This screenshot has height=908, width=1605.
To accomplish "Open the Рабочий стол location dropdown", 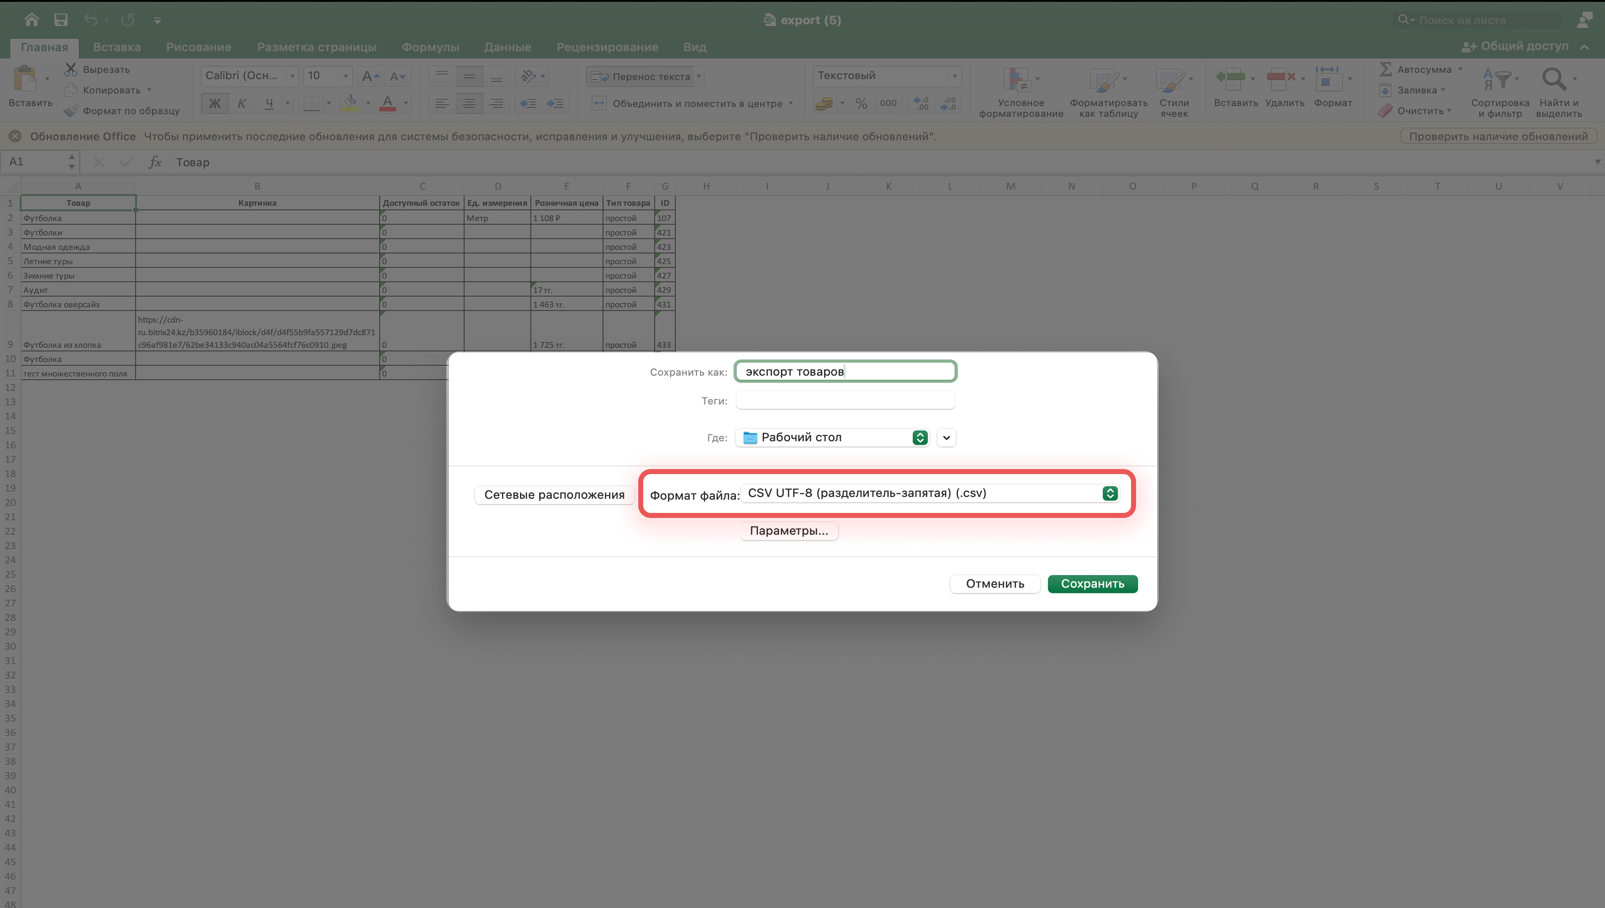I will pyautogui.click(x=833, y=438).
